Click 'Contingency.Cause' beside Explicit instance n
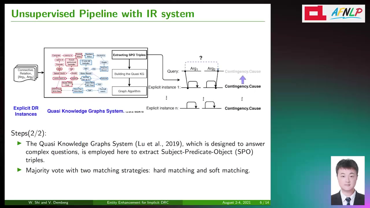 (x=243, y=108)
